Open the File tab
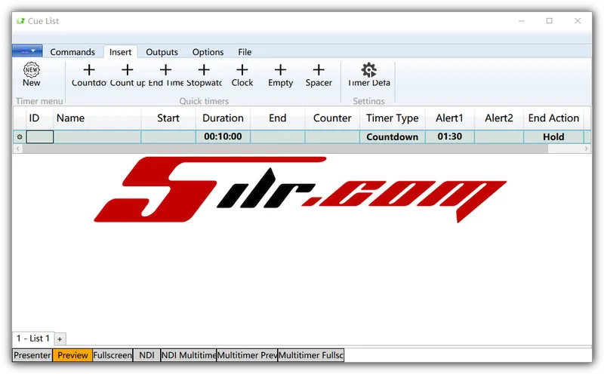 (245, 52)
